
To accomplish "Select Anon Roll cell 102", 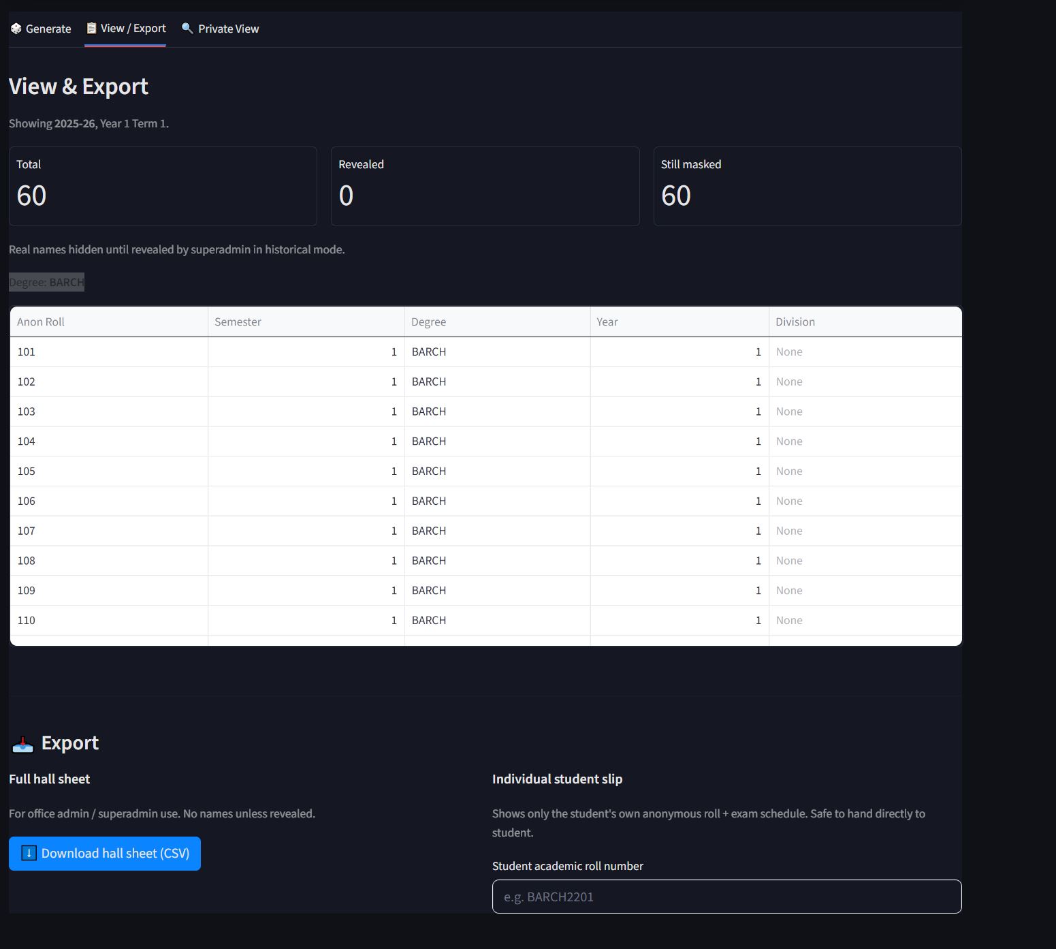I will click(109, 382).
